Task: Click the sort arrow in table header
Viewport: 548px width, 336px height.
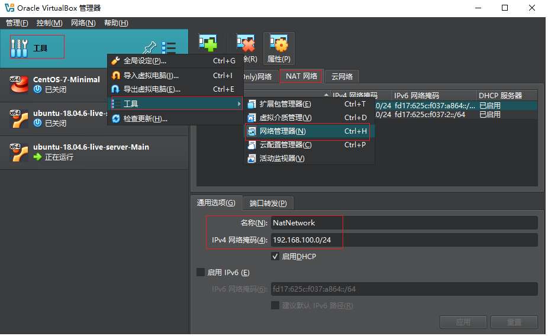Action: point(326,95)
